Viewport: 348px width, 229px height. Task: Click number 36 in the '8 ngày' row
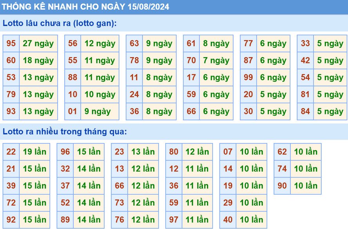[134, 111]
